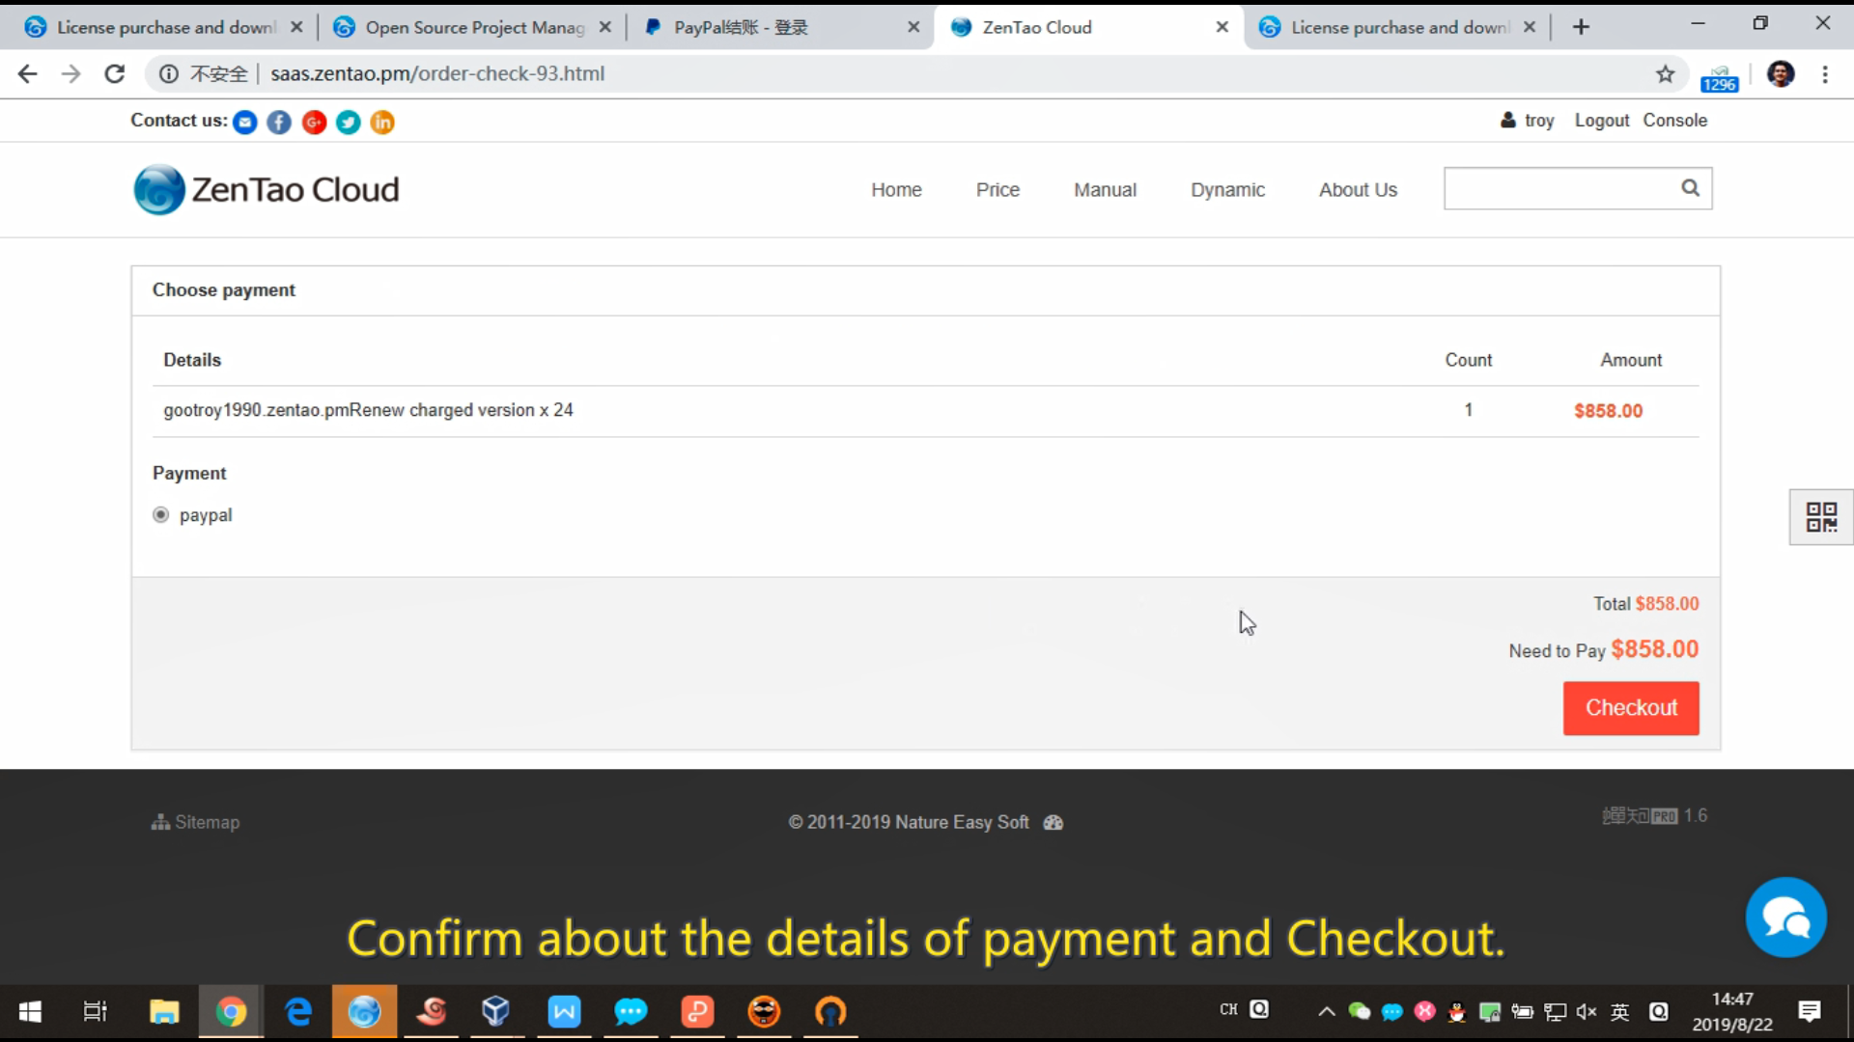Click the Checkout button
Screen dimensions: 1854x1042
[1631, 708]
